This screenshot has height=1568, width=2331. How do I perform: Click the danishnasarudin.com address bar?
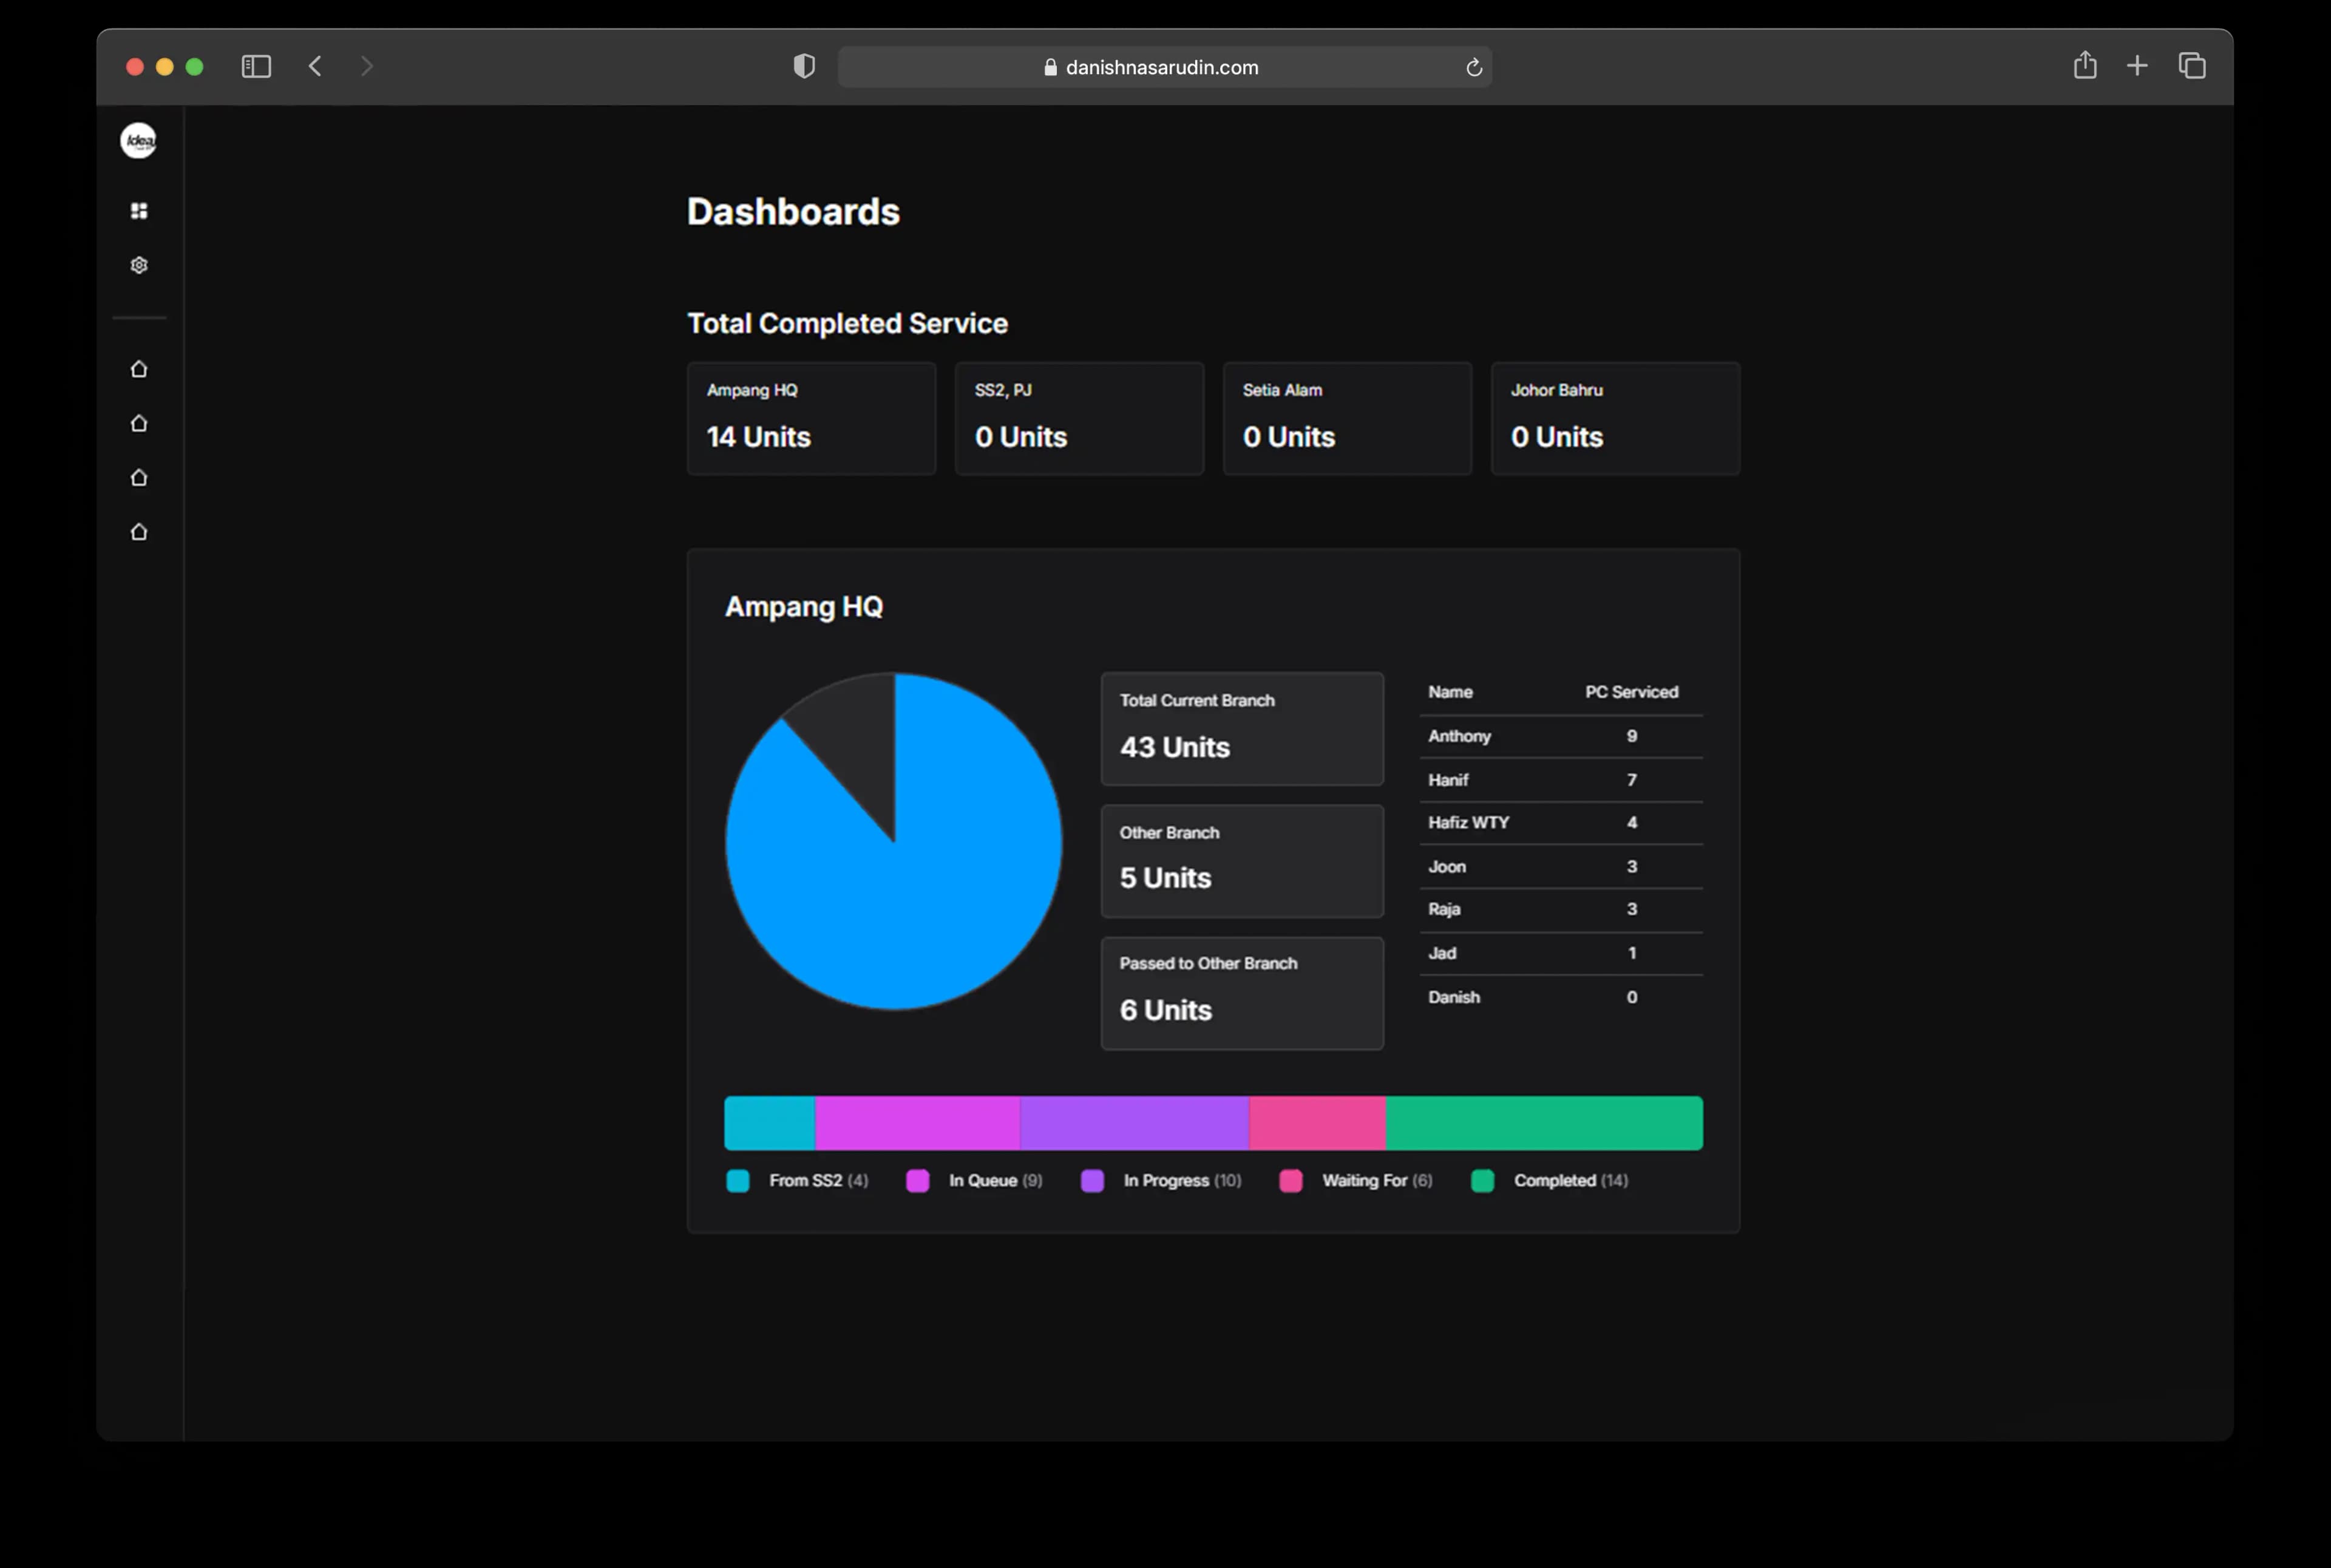[x=1165, y=67]
